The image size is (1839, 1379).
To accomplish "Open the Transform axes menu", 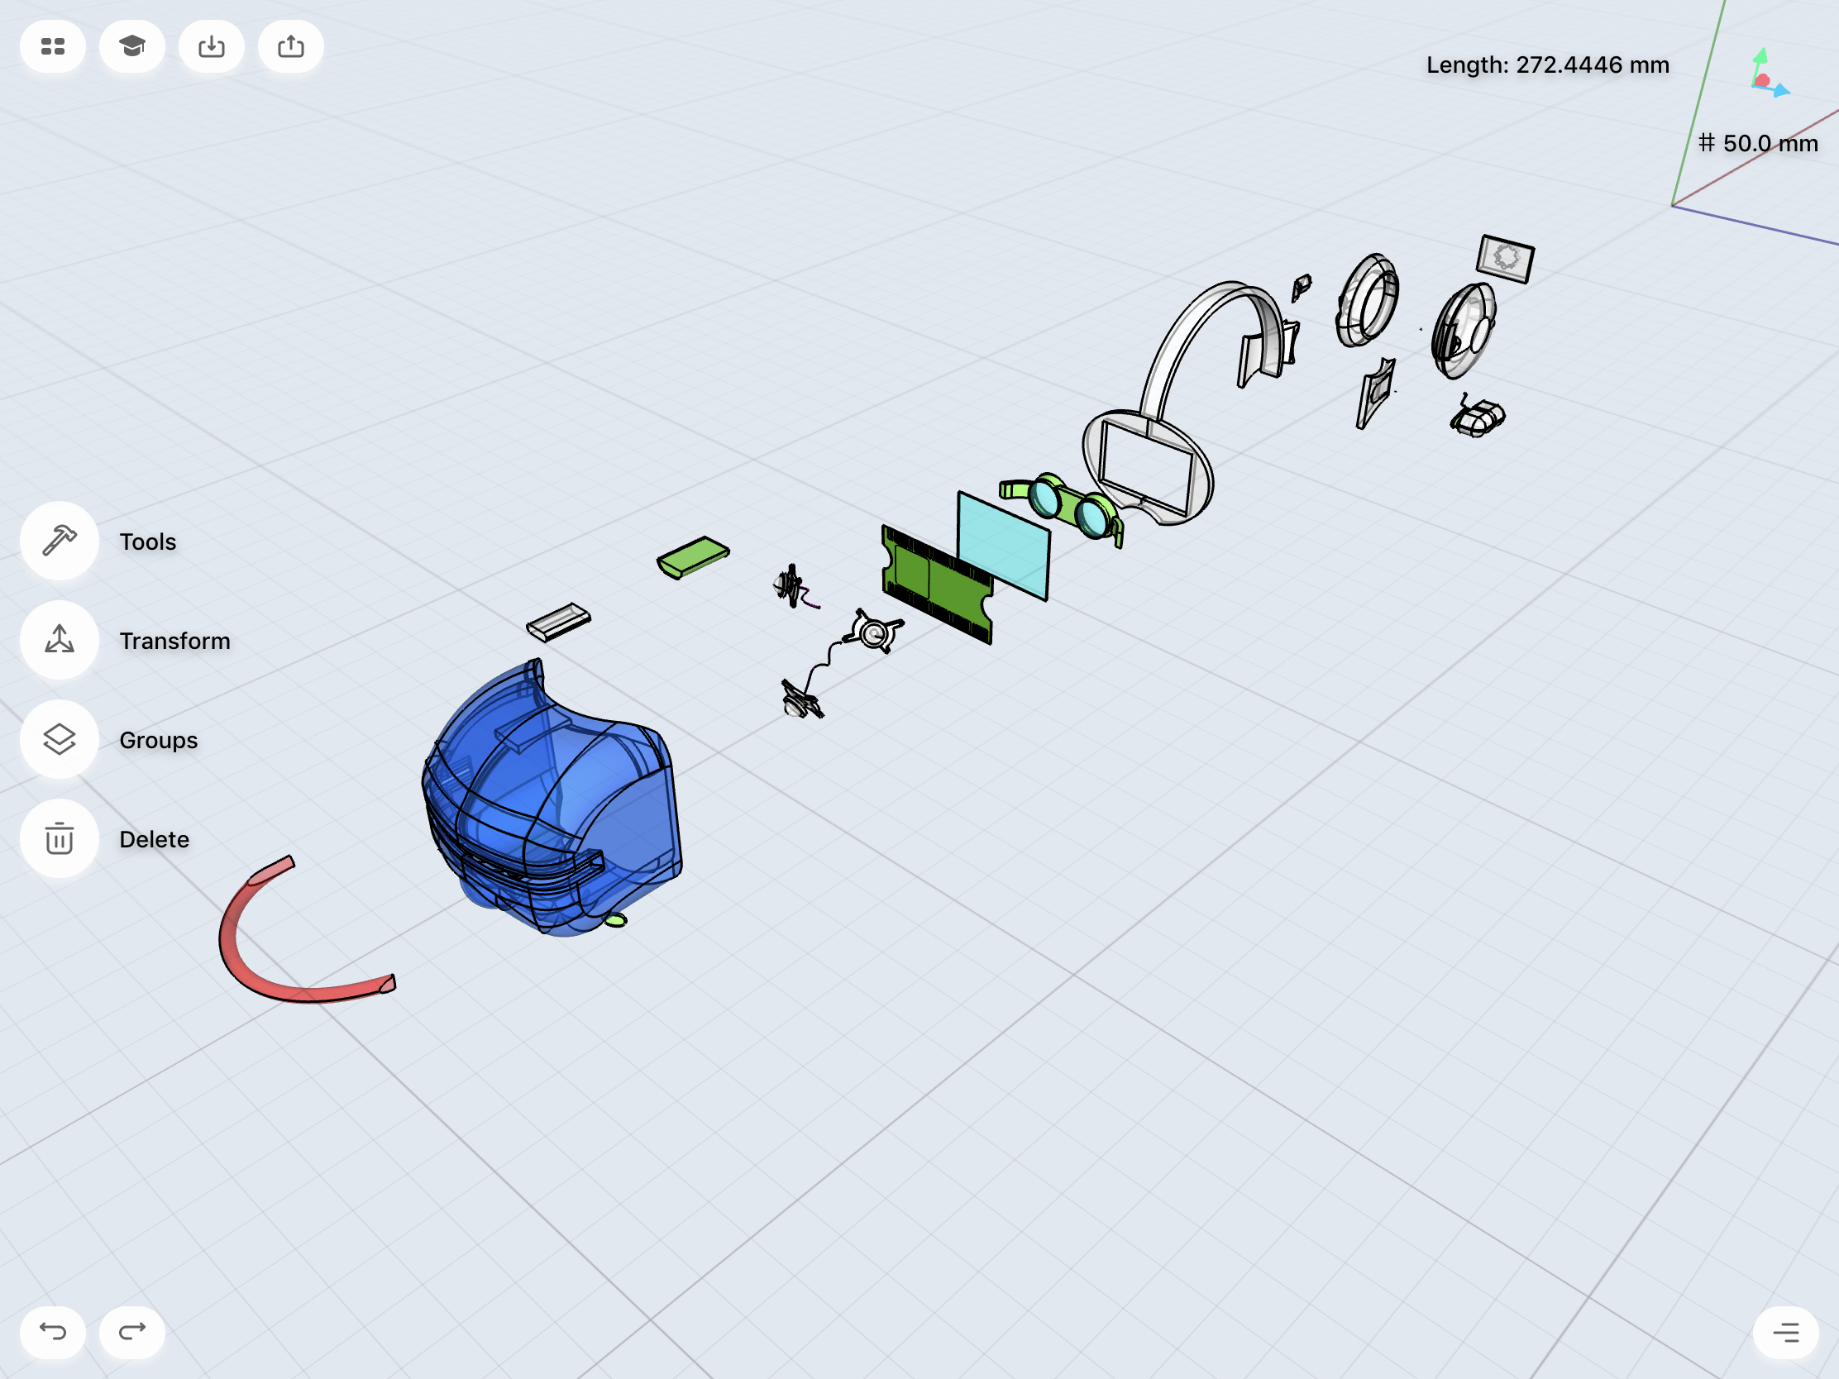I will click(59, 640).
